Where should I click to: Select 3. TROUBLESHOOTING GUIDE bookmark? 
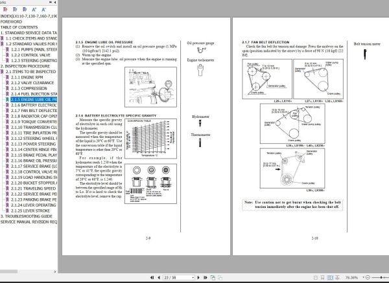[x=27, y=216]
